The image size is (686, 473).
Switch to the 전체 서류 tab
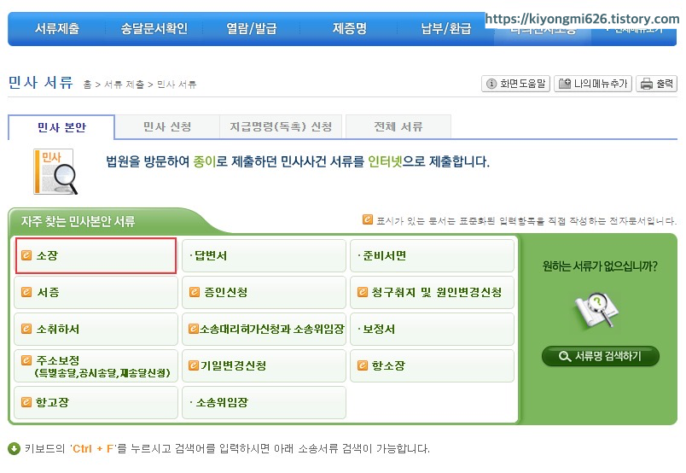tap(398, 127)
